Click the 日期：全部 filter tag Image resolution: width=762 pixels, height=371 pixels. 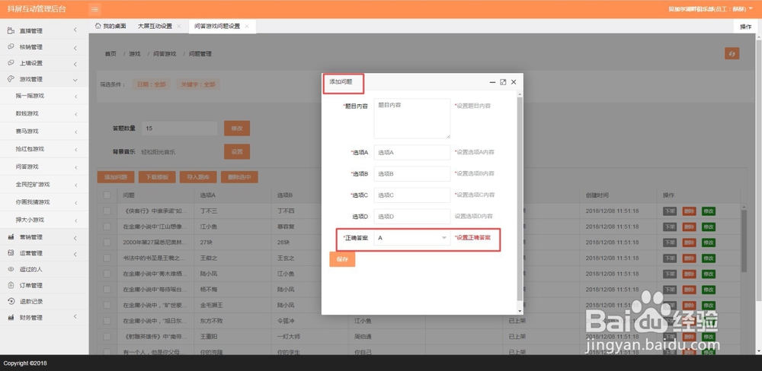coord(151,84)
